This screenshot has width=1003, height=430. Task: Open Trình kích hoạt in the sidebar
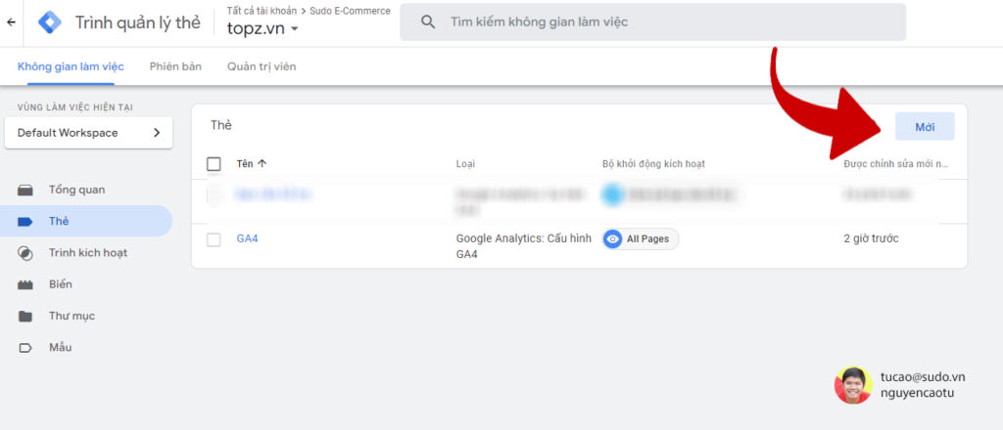(86, 253)
